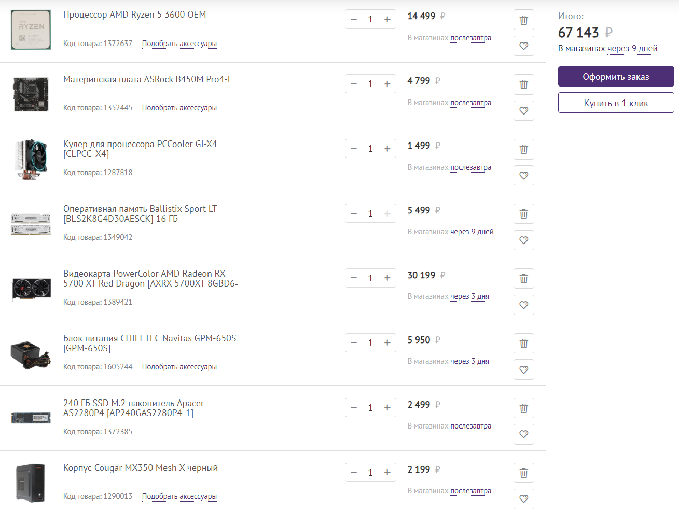Show послезавтра availability for Ryzen 5 3600
Image resolution: width=679 pixels, height=514 pixels.
[x=471, y=38]
